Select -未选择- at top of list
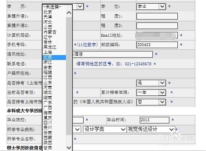This screenshot has height=151, width=206. point(54,7)
